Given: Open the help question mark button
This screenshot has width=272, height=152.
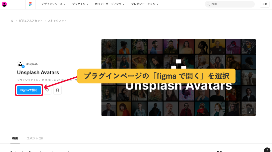Looking at the screenshot, I should tap(267, 150).
